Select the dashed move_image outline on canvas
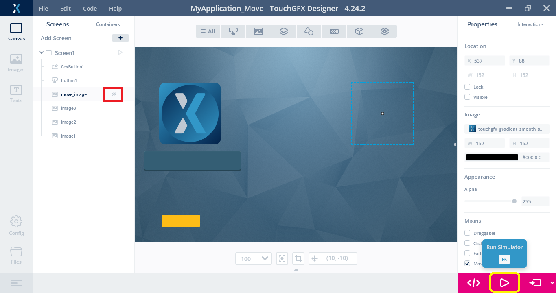556x293 pixels. (383, 114)
